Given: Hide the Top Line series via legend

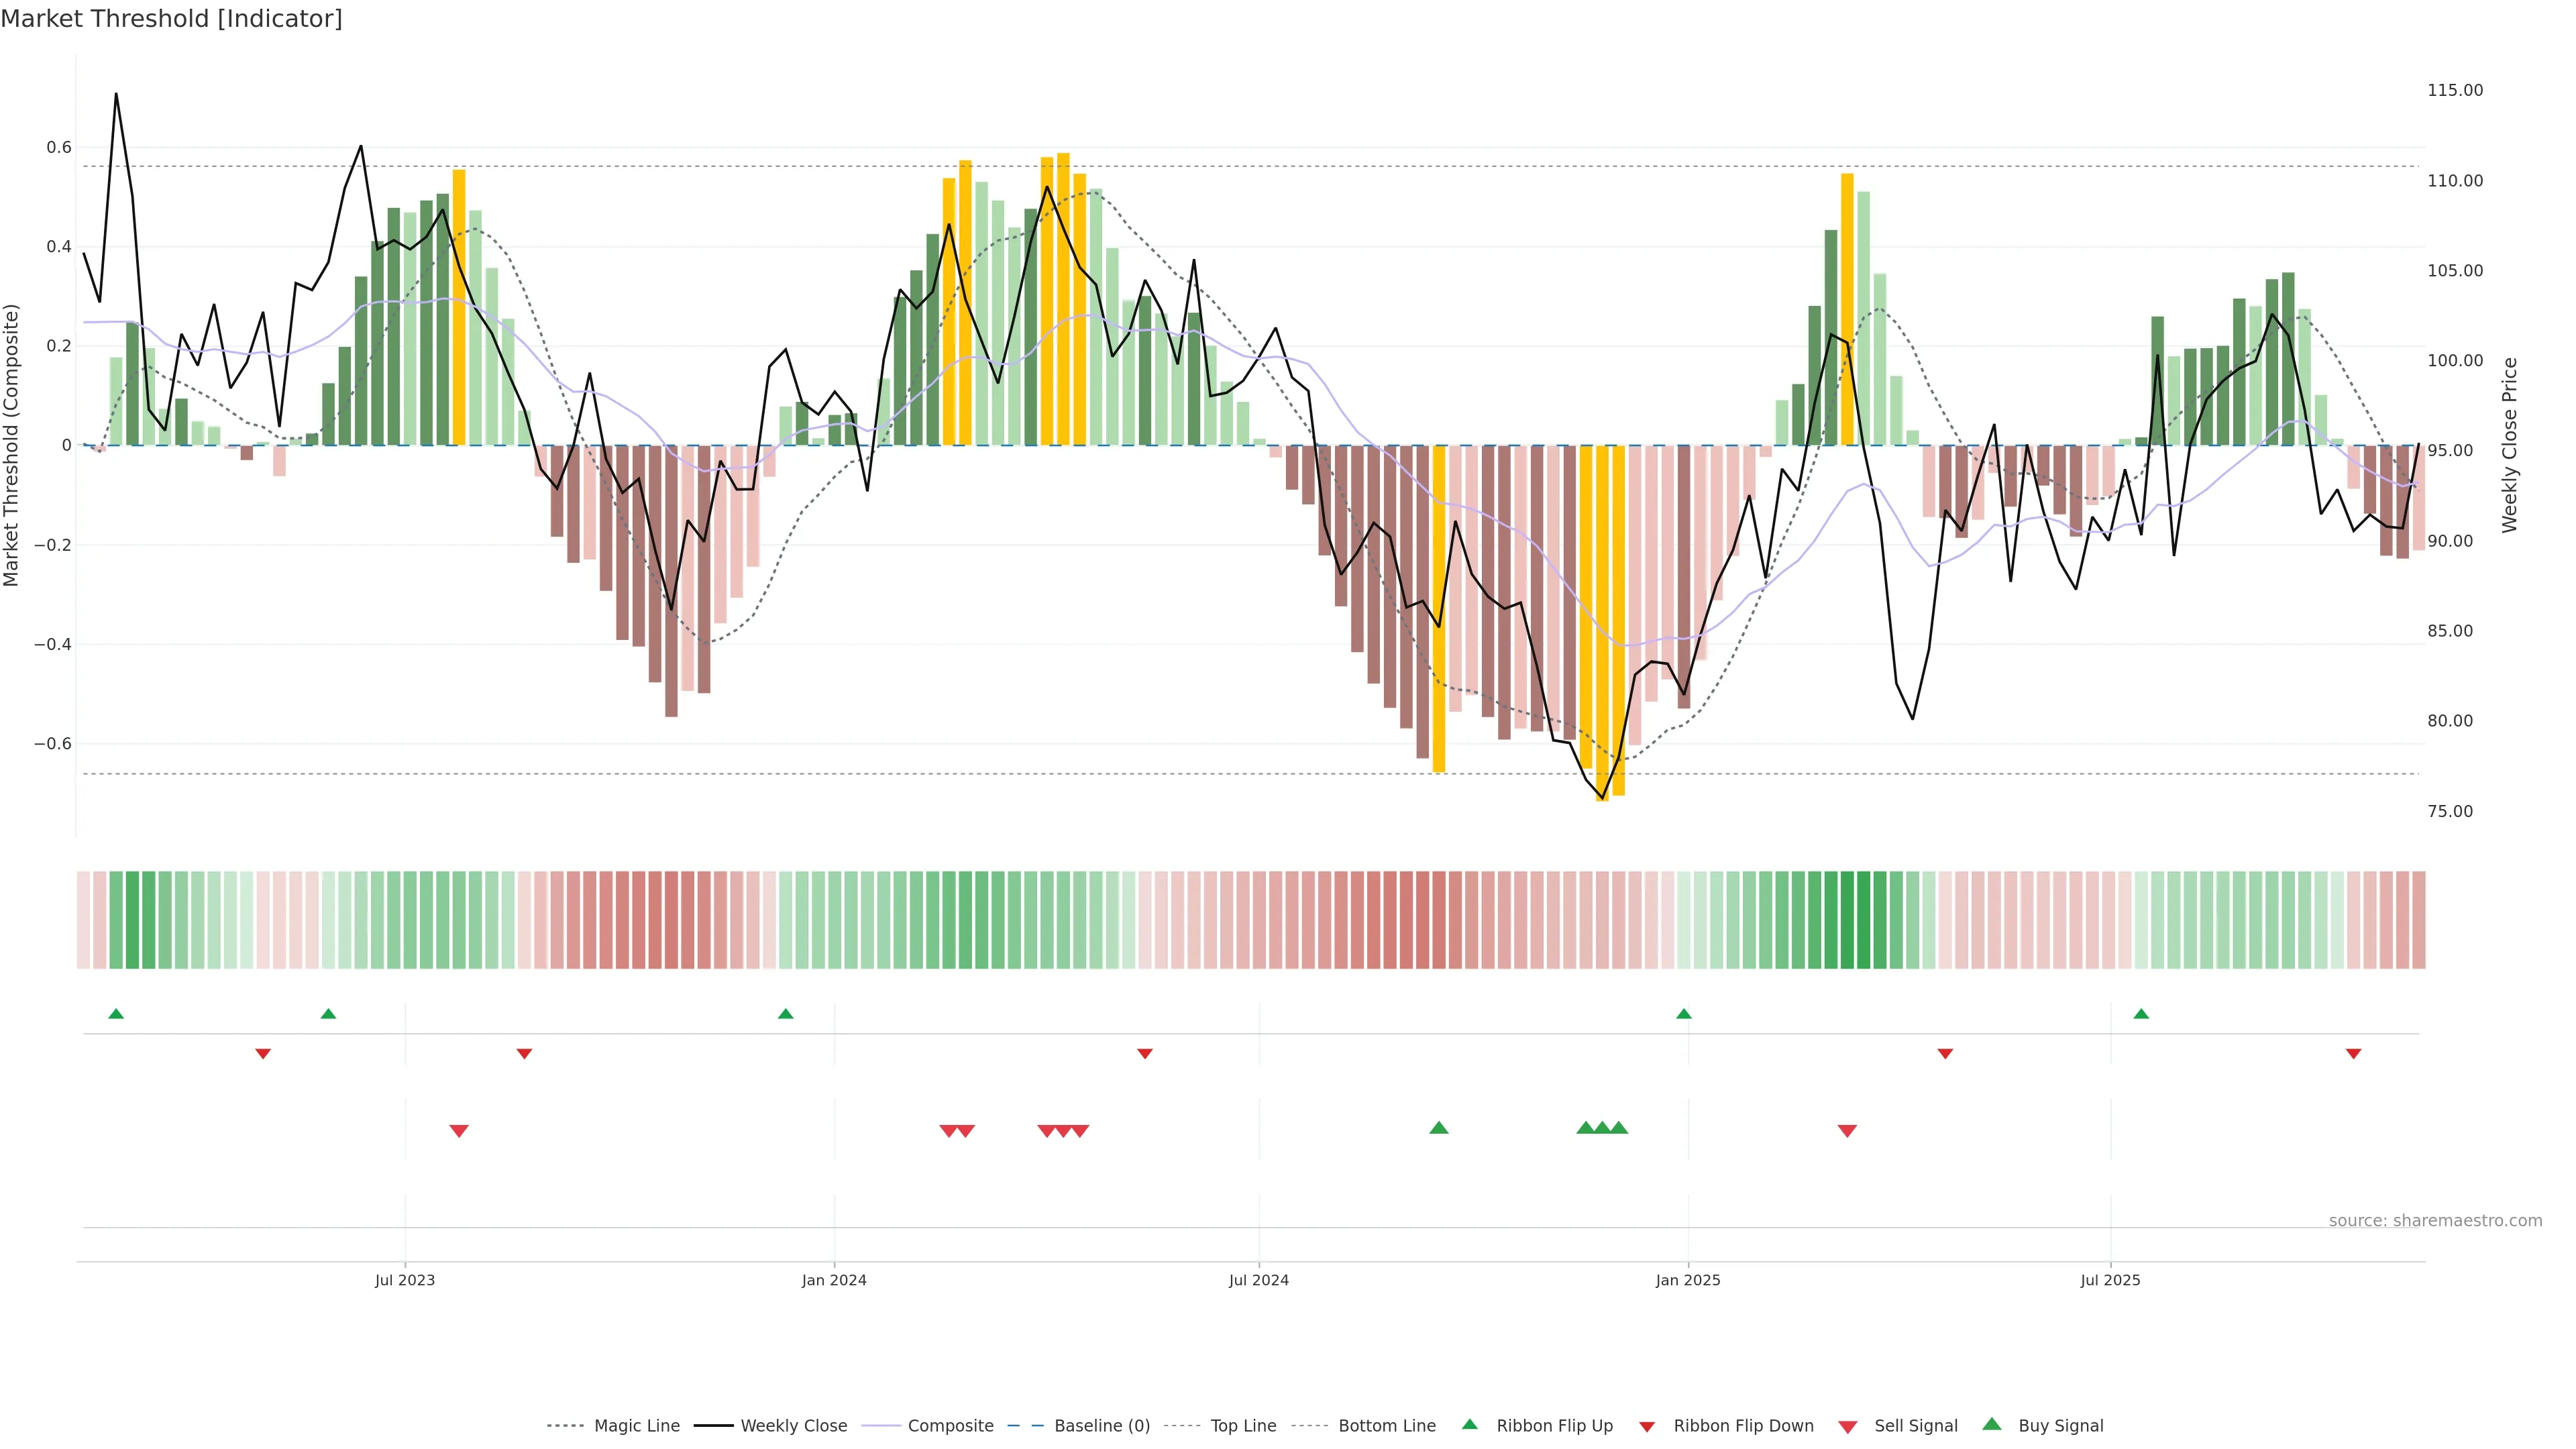Looking at the screenshot, I should 1243,1426.
